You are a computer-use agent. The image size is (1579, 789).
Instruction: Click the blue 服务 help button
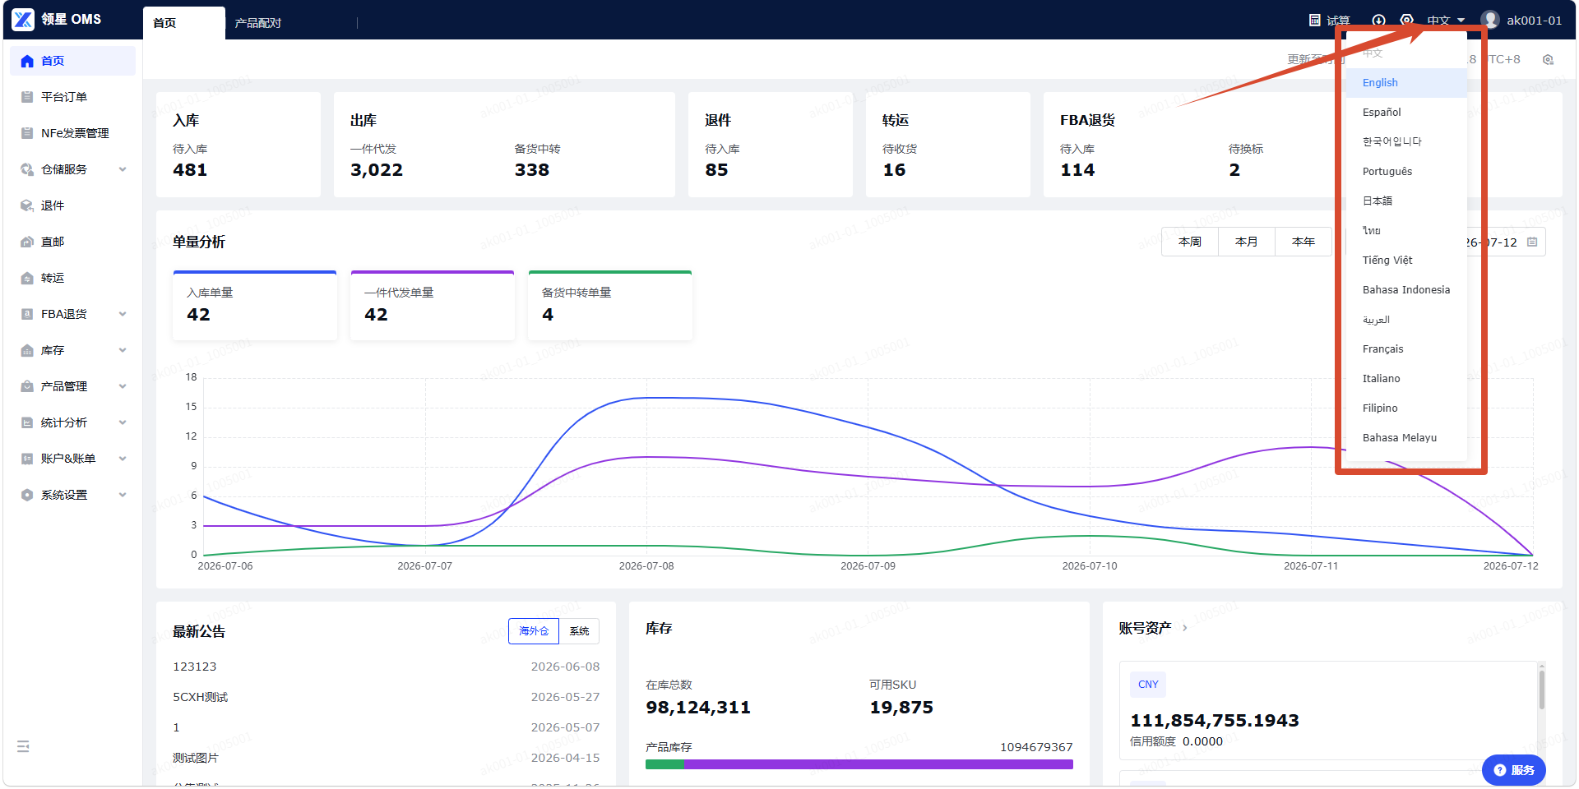click(1514, 770)
